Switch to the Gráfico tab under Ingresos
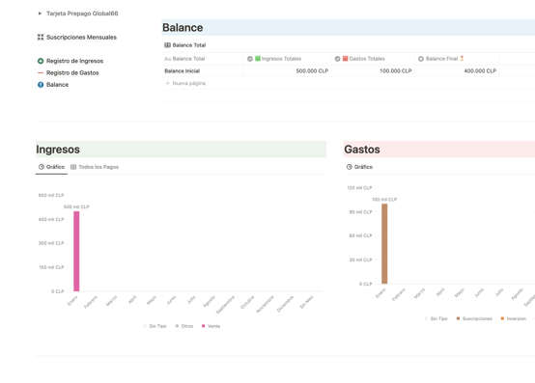Image resolution: width=535 pixels, height=383 pixels. coord(51,167)
